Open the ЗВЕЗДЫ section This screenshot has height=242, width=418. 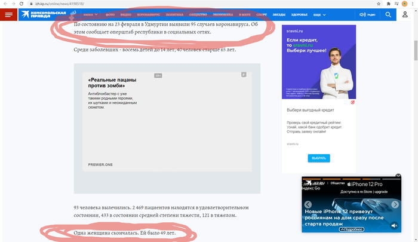[279, 15]
